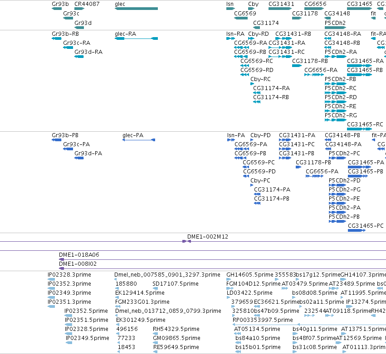Click the CG31174 gene label
The image size is (386, 354).
pyautogui.click(x=266, y=23)
